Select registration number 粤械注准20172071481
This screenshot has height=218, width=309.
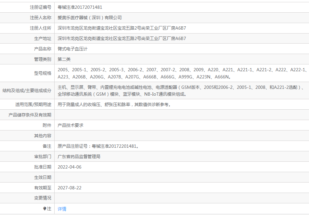click(x=80, y=7)
